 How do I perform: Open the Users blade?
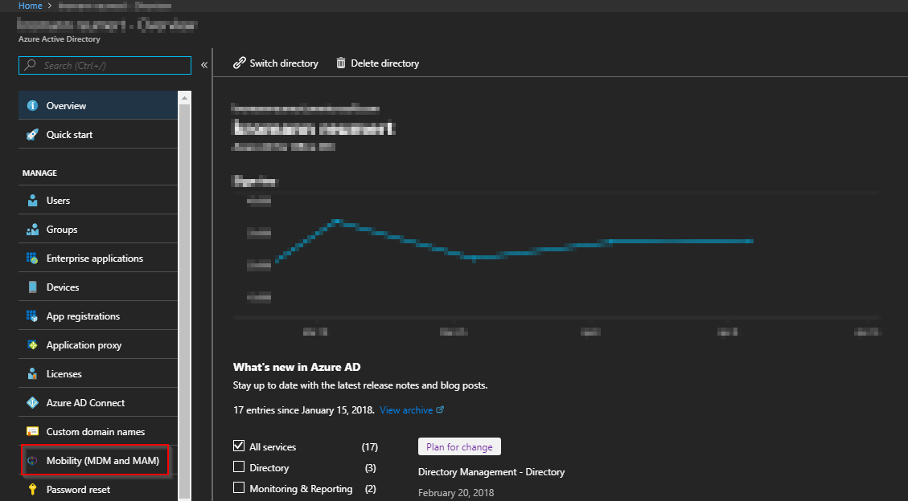(x=98, y=201)
